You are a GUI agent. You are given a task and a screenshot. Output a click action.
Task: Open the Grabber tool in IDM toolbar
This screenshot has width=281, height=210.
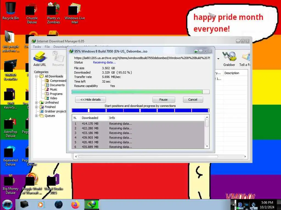tap(229, 59)
